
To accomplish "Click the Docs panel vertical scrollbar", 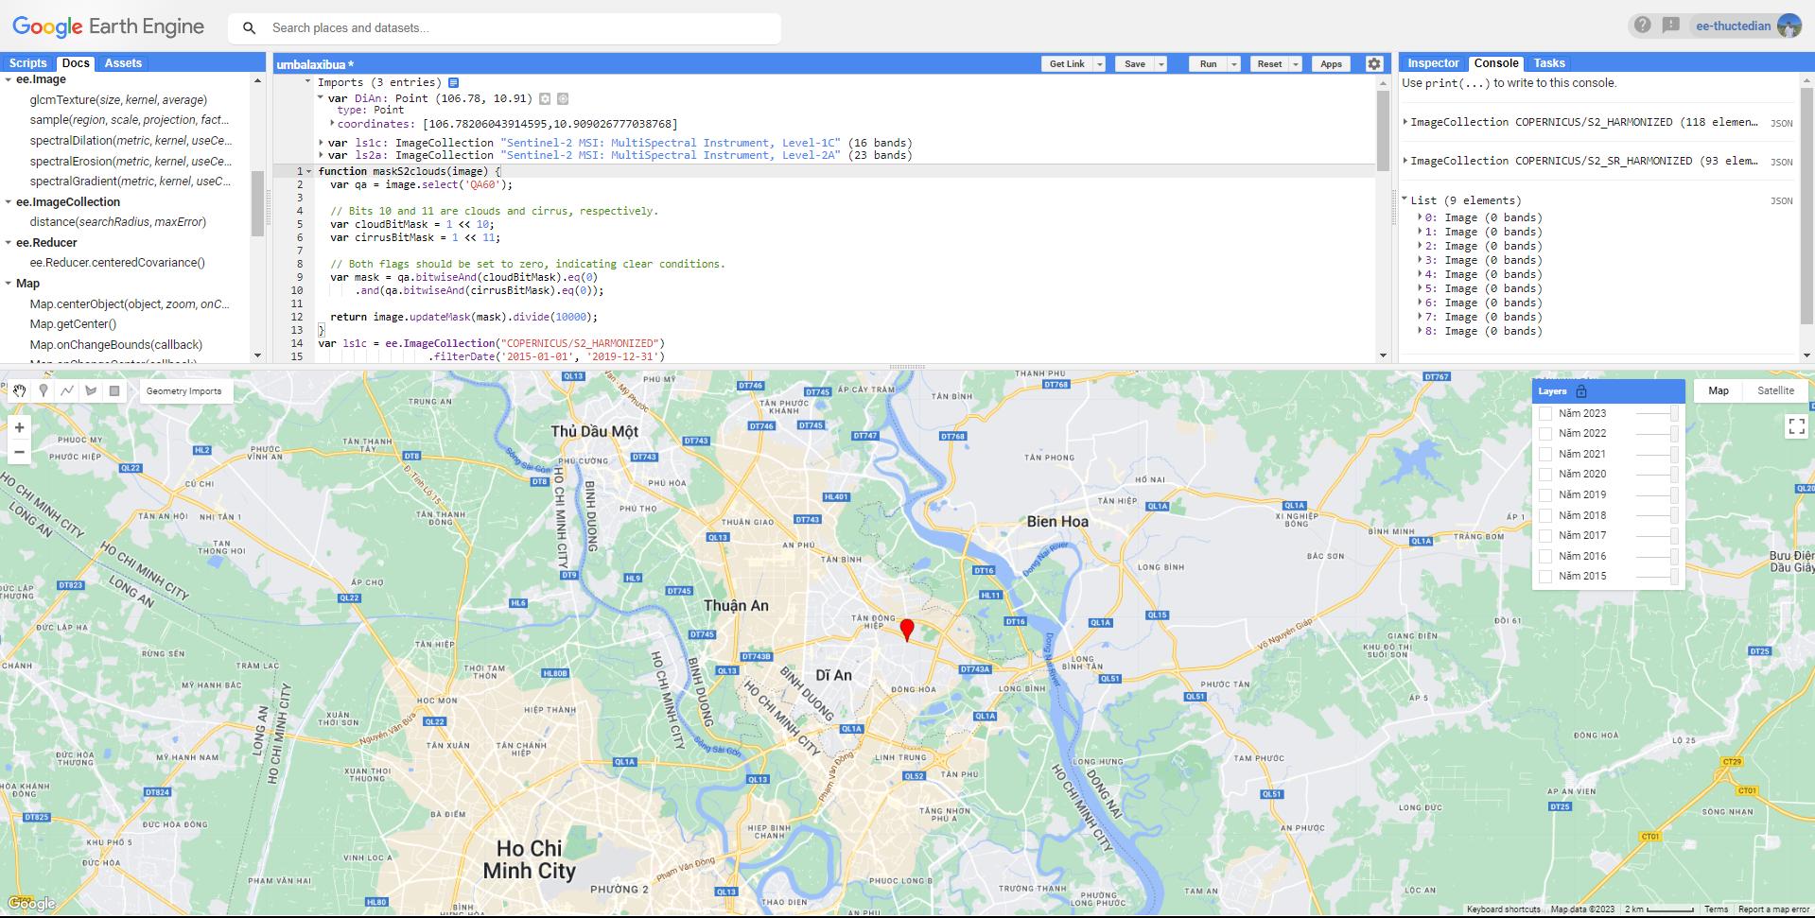I will [257, 203].
